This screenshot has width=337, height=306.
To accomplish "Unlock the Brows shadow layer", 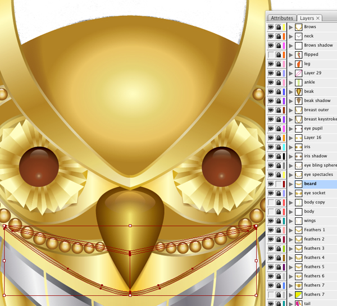I will click(279, 45).
